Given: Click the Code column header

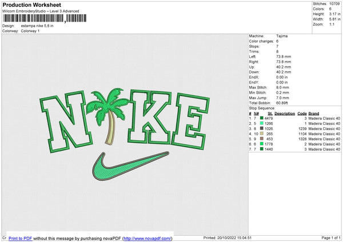Looking at the screenshot, I should [302, 114].
